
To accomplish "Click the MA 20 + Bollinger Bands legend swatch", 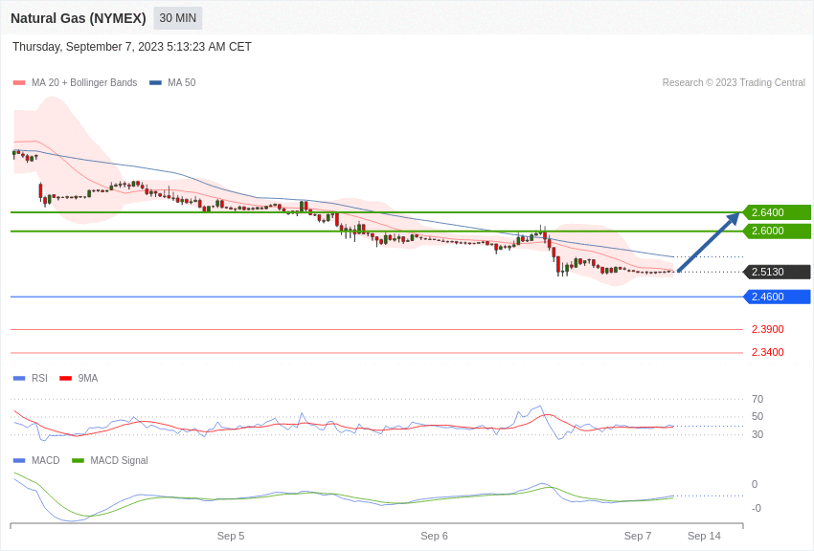I will 19,83.
